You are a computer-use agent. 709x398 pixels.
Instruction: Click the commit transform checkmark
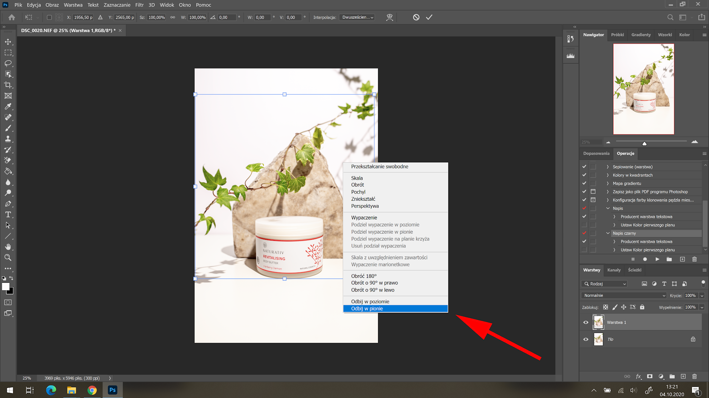[429, 17]
